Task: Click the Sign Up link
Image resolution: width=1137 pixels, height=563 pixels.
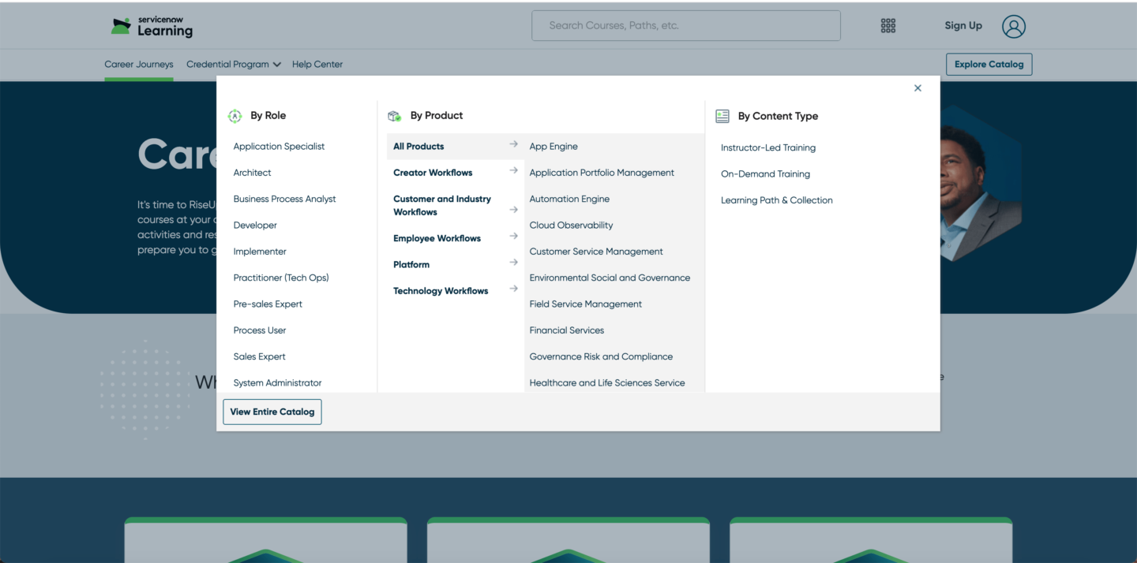Action: pyautogui.click(x=963, y=26)
